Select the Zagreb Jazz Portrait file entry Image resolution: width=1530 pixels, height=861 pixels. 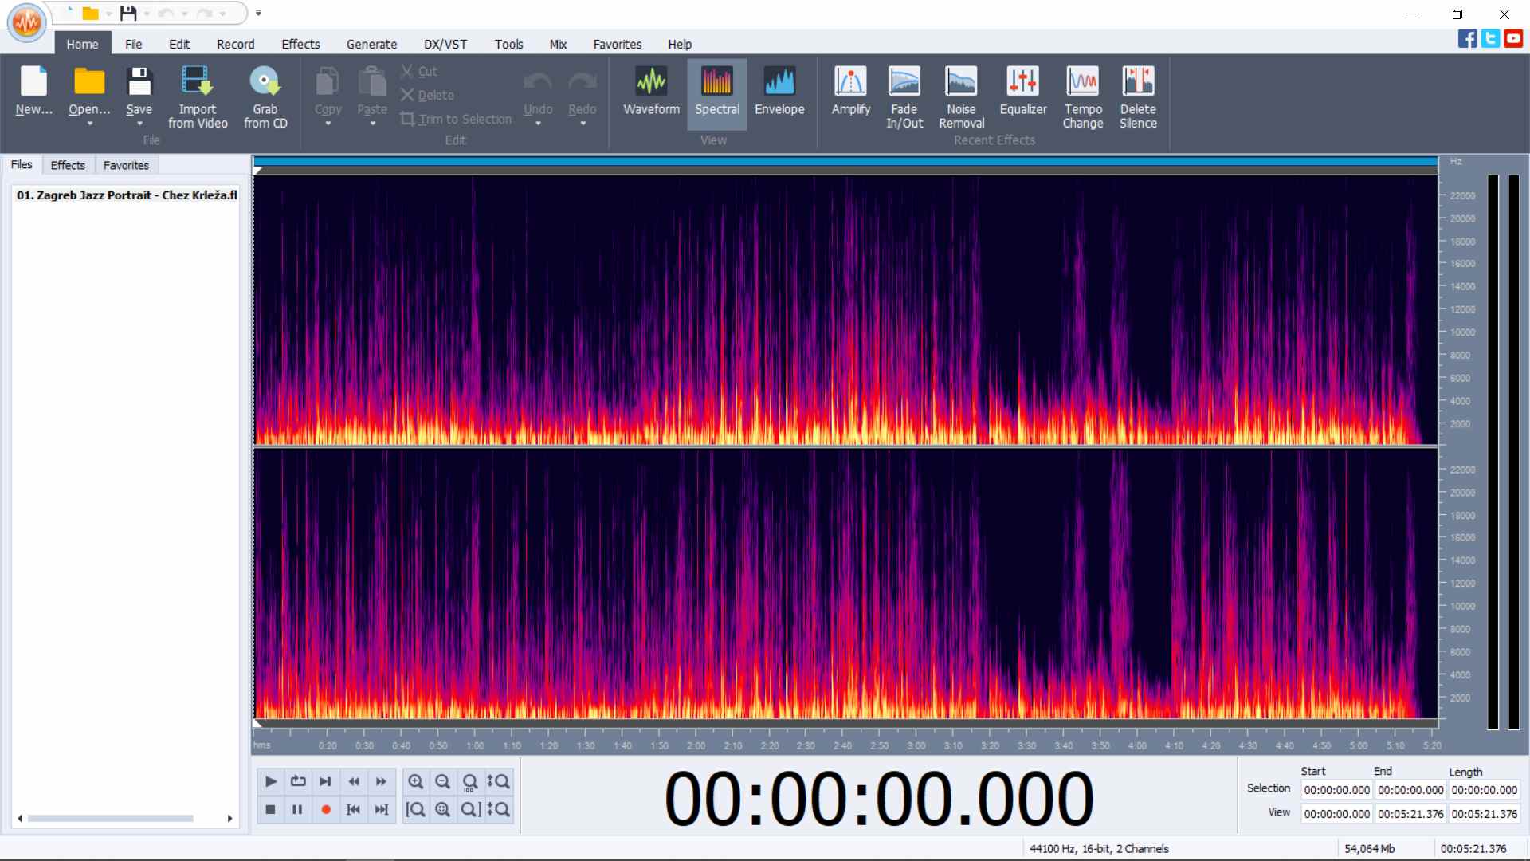[x=127, y=195]
